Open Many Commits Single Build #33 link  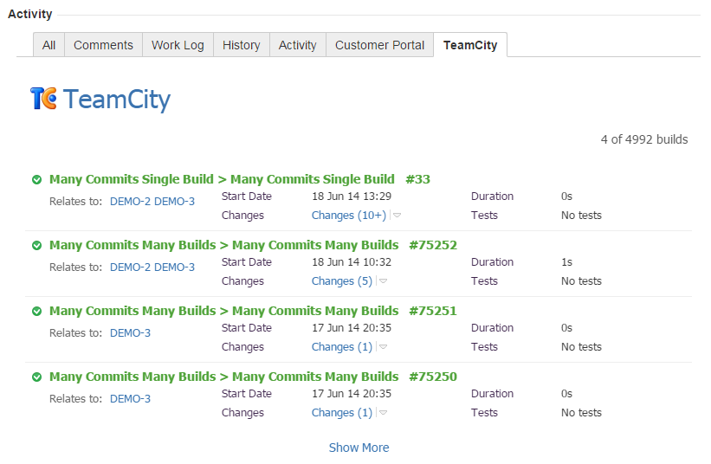click(x=239, y=179)
